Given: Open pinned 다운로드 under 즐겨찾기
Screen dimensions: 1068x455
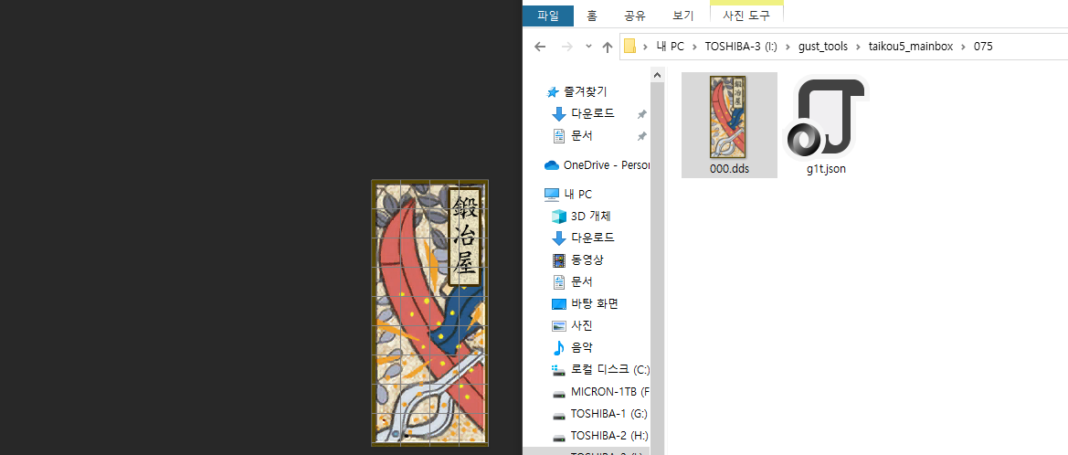Looking at the screenshot, I should click(593, 113).
